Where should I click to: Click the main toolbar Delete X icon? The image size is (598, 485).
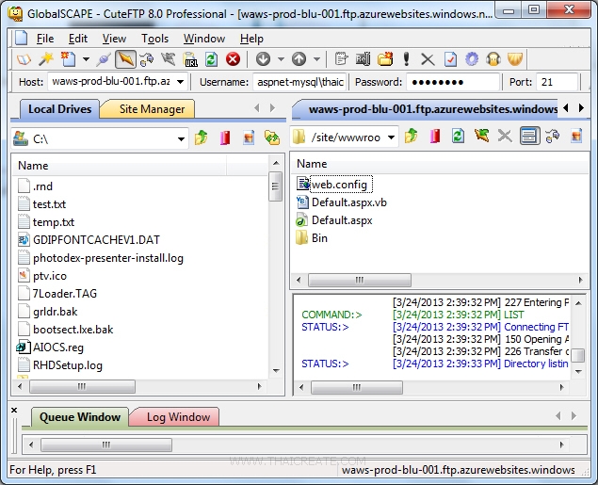[428, 59]
